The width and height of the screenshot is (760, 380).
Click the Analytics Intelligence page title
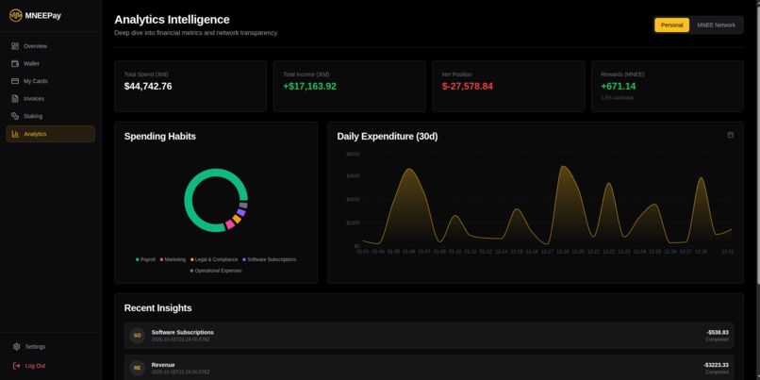(x=172, y=20)
